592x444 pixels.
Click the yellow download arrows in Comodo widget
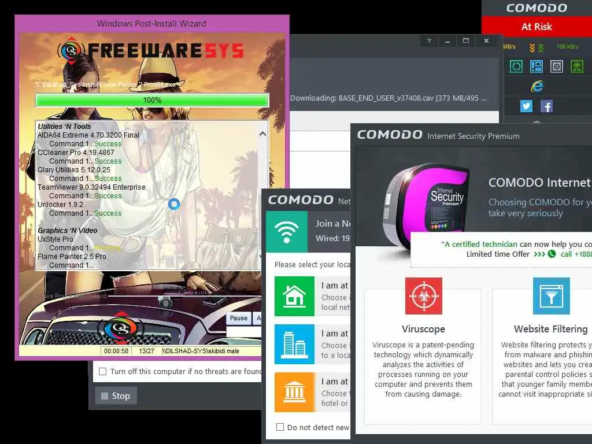coord(532,47)
